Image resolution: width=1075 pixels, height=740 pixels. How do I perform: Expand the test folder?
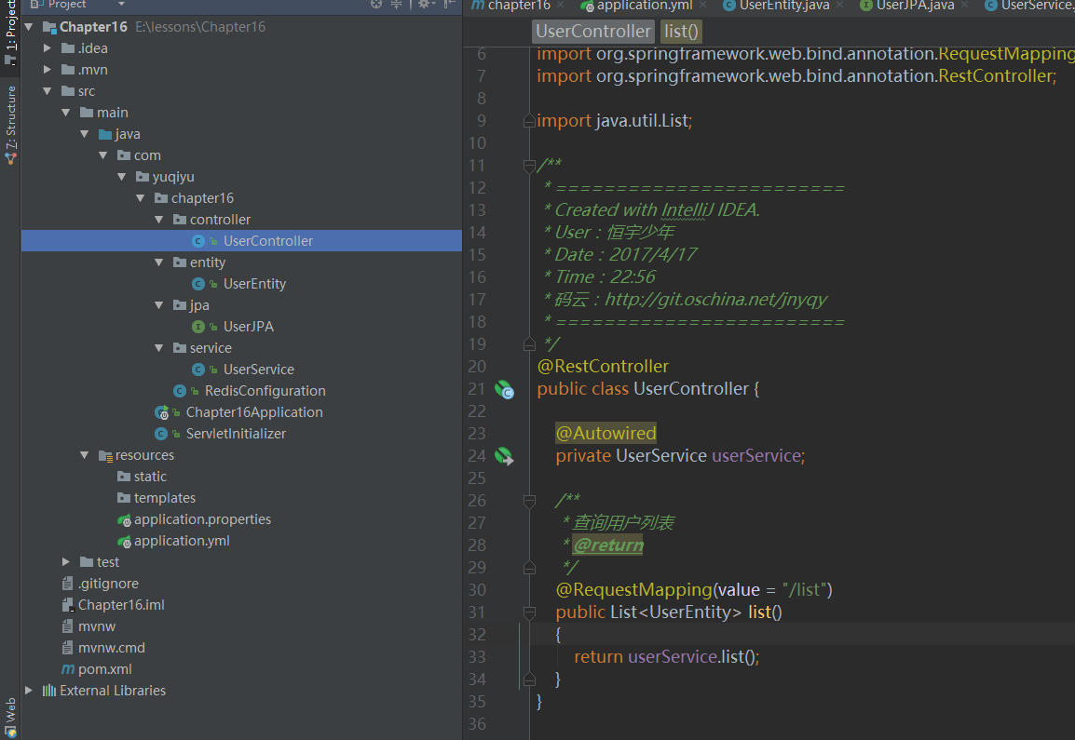(x=66, y=562)
